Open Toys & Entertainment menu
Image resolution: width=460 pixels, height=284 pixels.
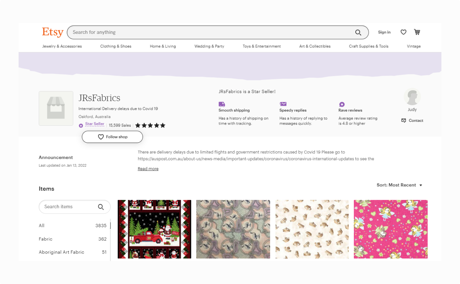(262, 46)
